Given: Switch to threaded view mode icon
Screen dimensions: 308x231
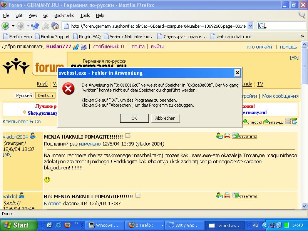Looking at the screenshot, I should point(294,122).
